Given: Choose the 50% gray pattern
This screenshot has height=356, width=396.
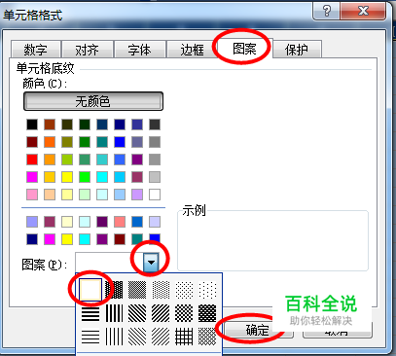Looking at the screenshot, I should point(137,290).
